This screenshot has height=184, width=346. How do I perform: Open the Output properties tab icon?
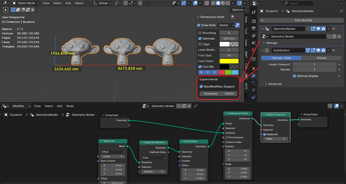pos(254,28)
